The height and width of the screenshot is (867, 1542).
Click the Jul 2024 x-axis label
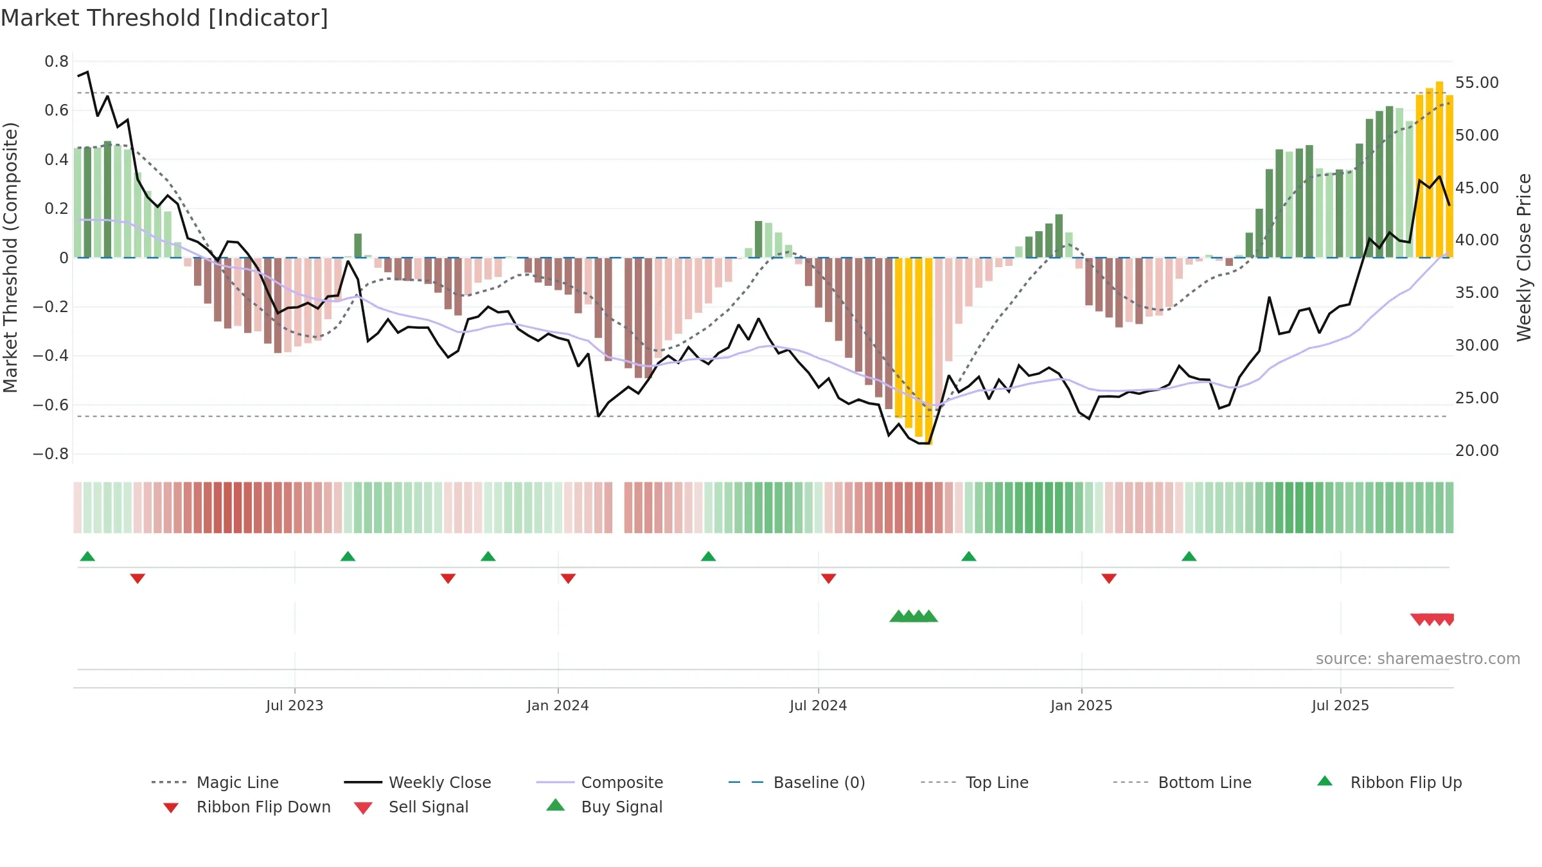pyautogui.click(x=819, y=705)
